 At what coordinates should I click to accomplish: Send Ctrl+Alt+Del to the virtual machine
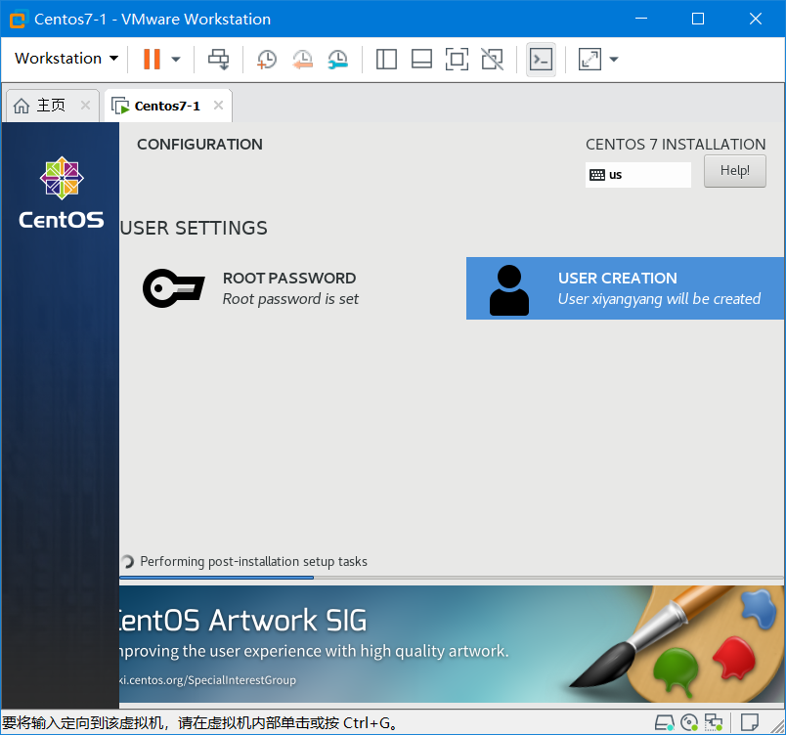[x=219, y=59]
